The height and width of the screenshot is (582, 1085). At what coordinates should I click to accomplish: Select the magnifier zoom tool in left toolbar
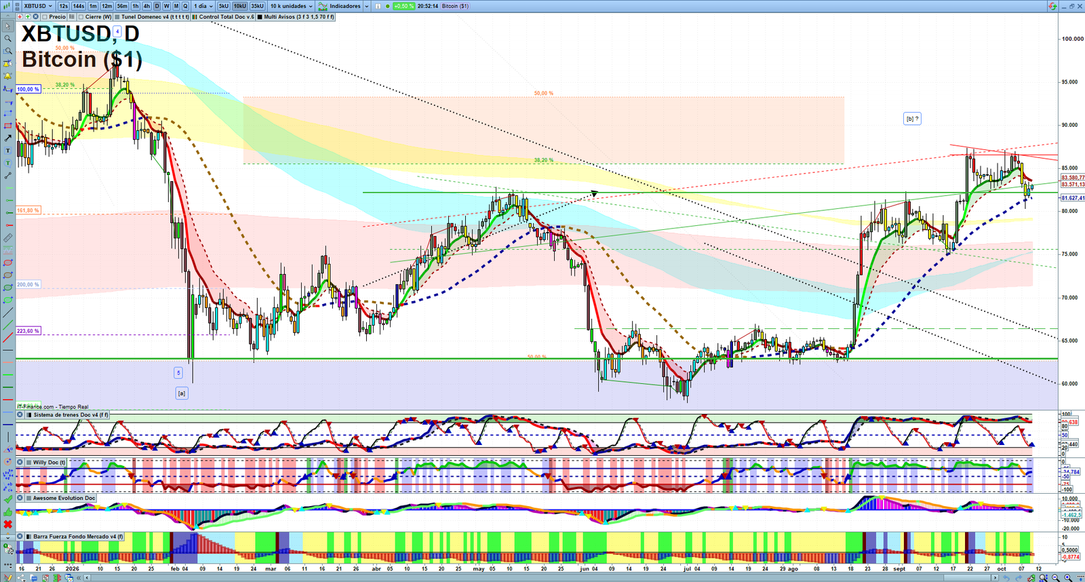7,39
